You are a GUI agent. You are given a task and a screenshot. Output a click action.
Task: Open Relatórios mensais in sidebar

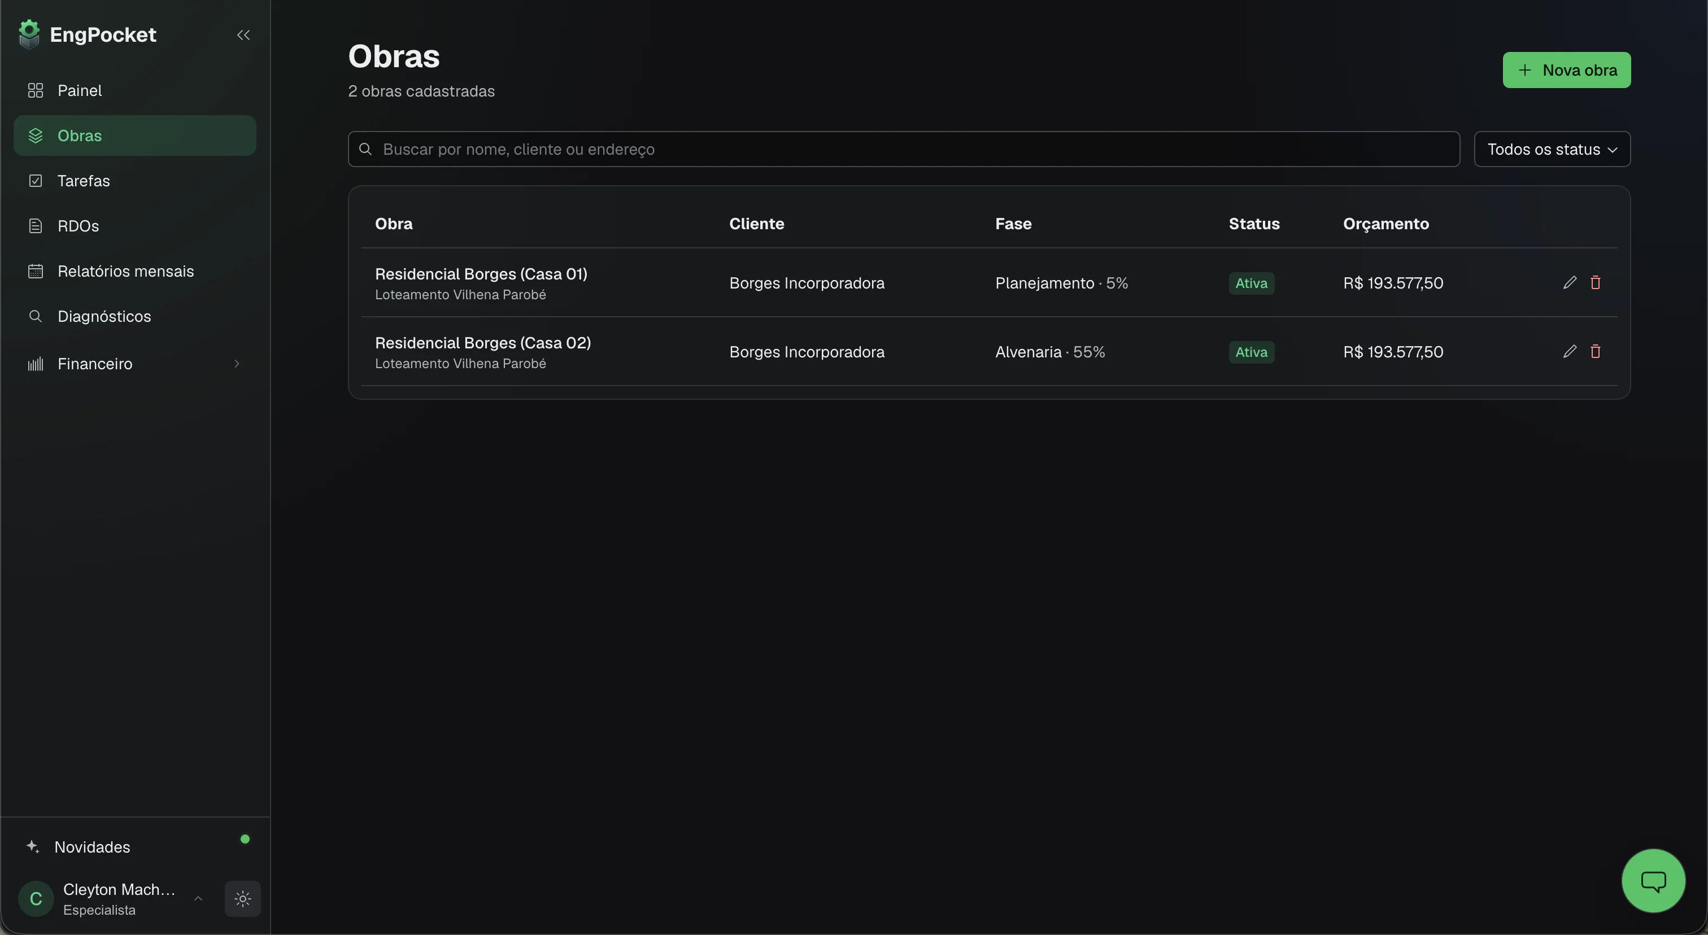134,271
